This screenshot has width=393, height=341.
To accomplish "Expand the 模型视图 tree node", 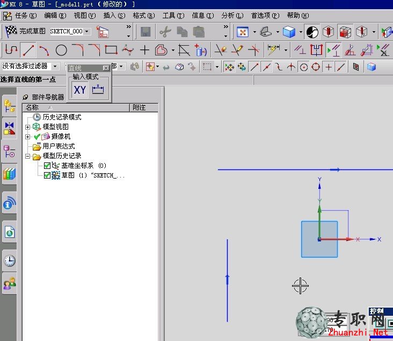I will coord(27,127).
